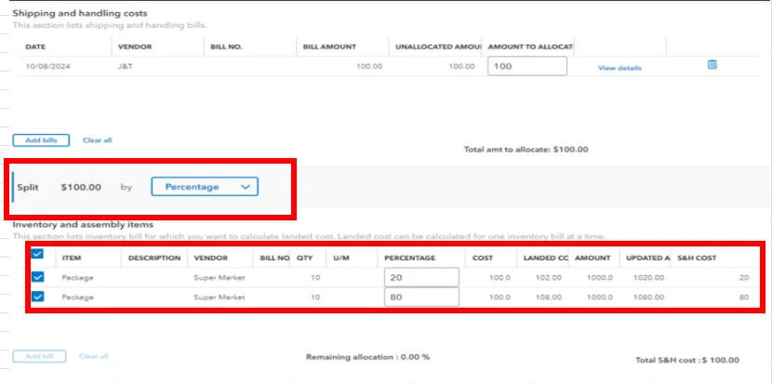
Task: Uncheck the first Package row checkbox
Action: point(37,277)
